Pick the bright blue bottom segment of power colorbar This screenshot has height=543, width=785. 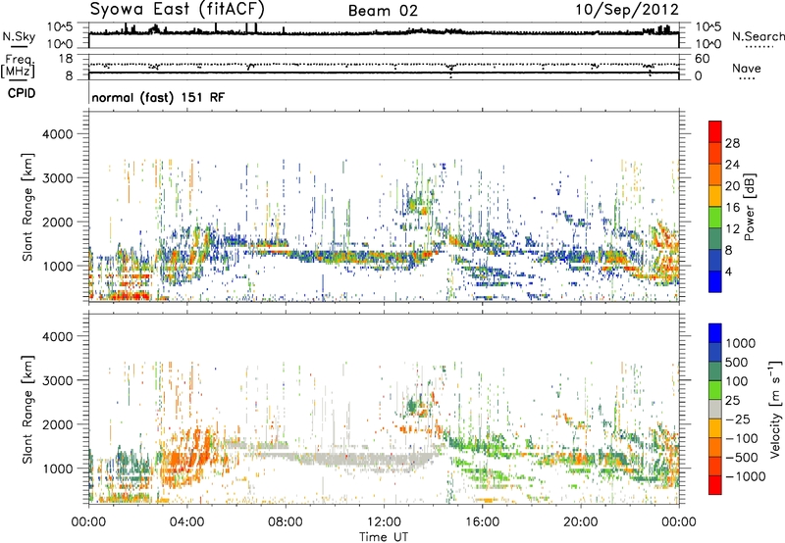pos(715,281)
